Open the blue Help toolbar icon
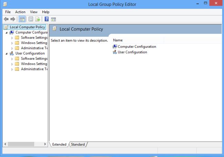The width and height of the screenshot is (224, 157). pos(47,19)
